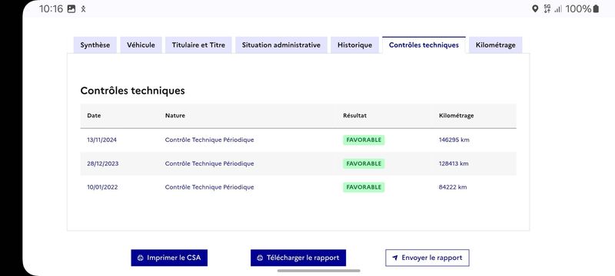The width and height of the screenshot is (615, 276).
Task: Click the Télécharger le rapport button
Action: point(298,258)
